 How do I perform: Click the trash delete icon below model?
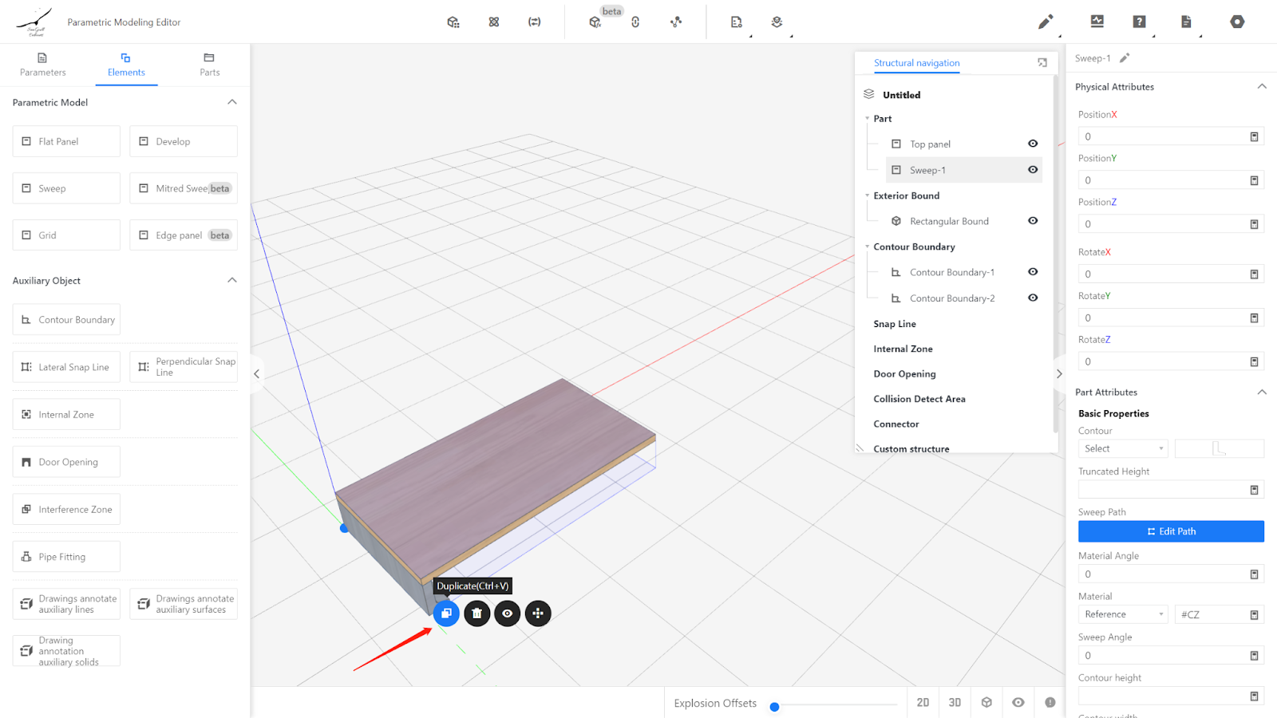coord(476,613)
